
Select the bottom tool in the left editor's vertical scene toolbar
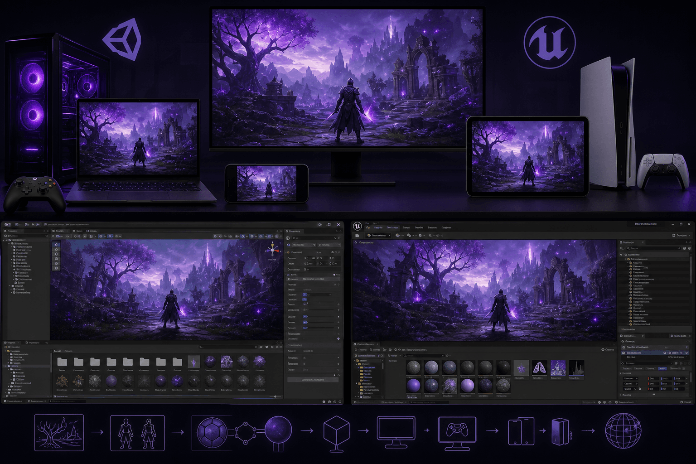(x=56, y=268)
